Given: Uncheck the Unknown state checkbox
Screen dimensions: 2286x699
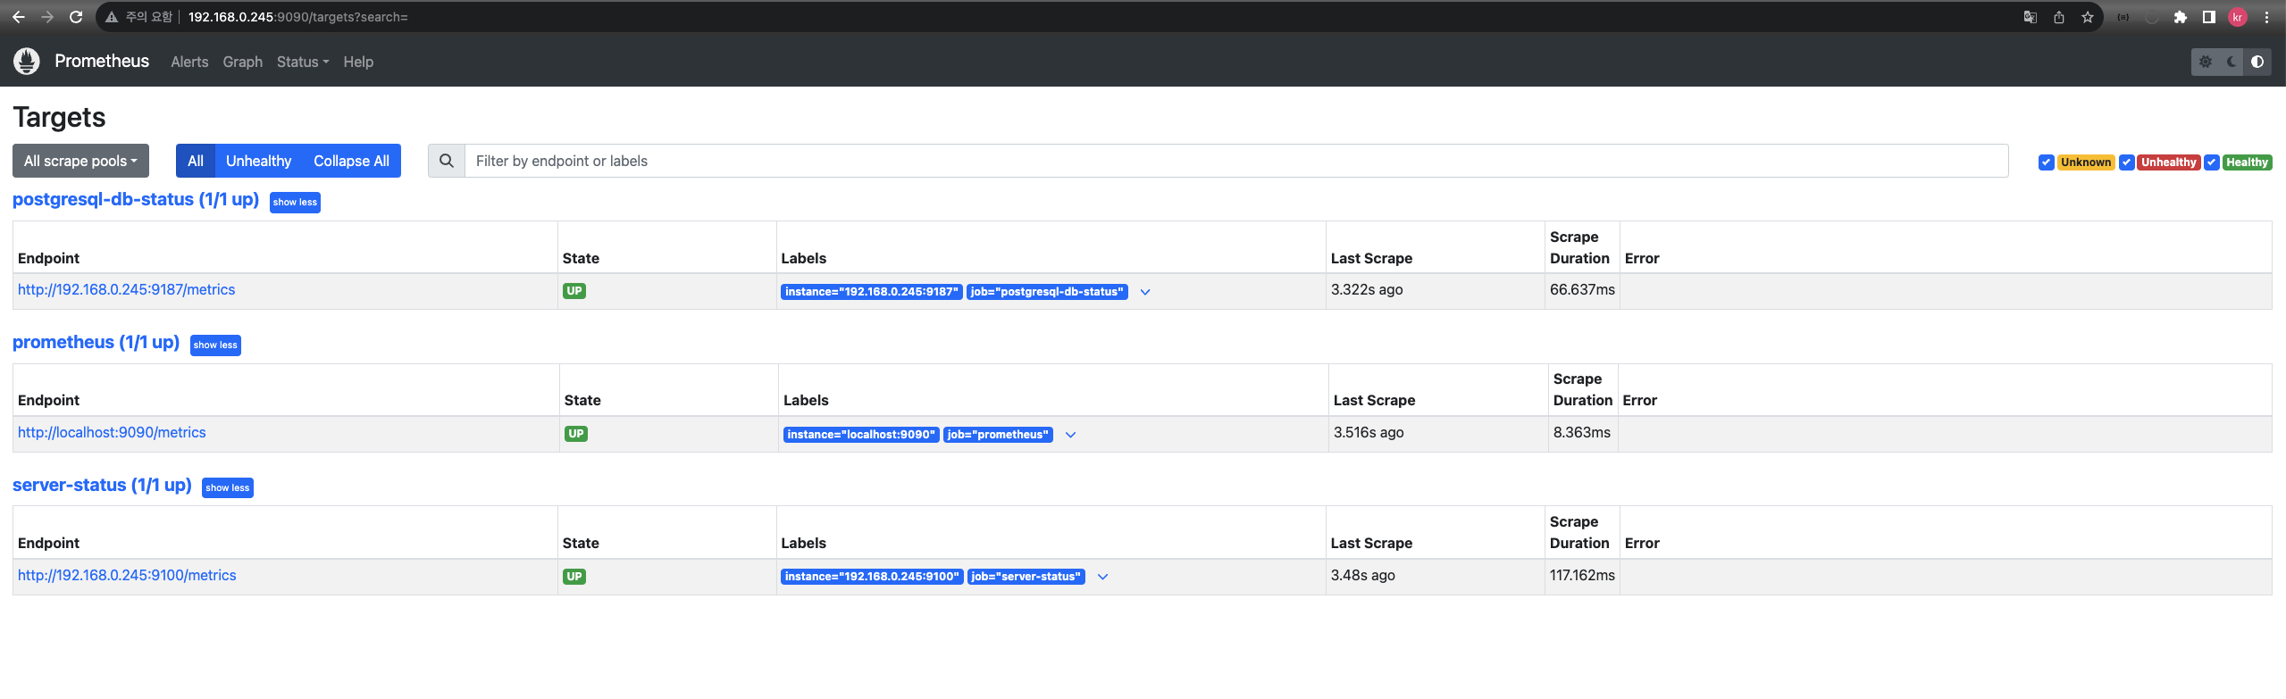Looking at the screenshot, I should 2046,162.
